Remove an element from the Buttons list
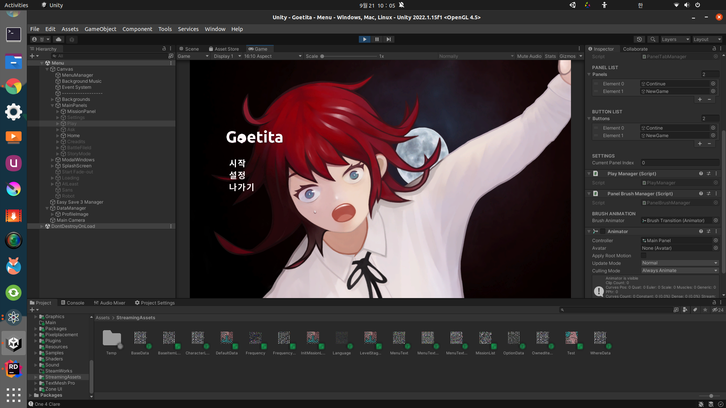Viewport: 726px width, 408px height. [x=709, y=144]
